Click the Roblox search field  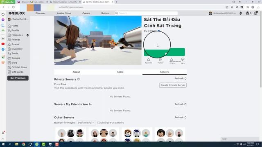tap(146, 13)
